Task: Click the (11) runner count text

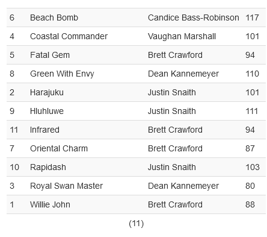Action: coord(137,224)
